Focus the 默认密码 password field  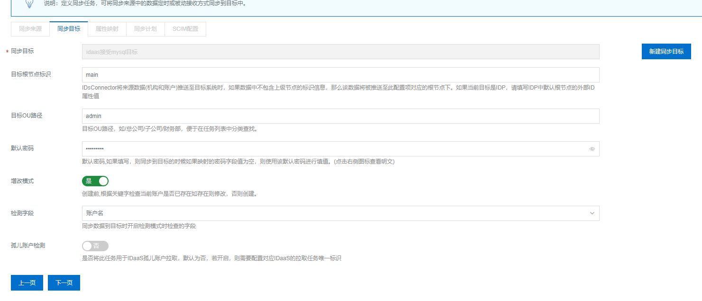(x=332, y=149)
